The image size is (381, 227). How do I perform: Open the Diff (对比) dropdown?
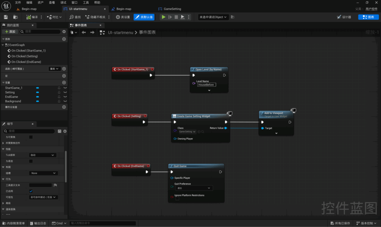click(54, 17)
